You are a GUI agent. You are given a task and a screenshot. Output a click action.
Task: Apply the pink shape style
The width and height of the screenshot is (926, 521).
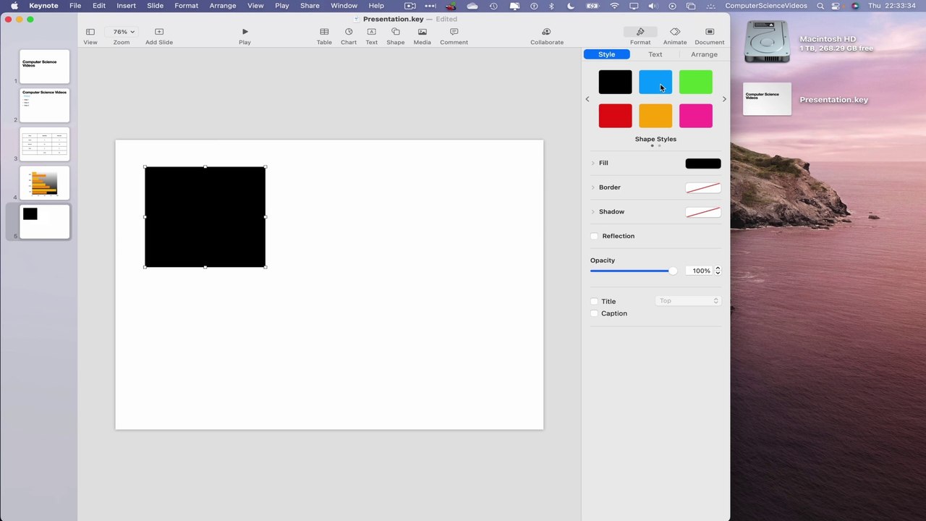pos(696,116)
